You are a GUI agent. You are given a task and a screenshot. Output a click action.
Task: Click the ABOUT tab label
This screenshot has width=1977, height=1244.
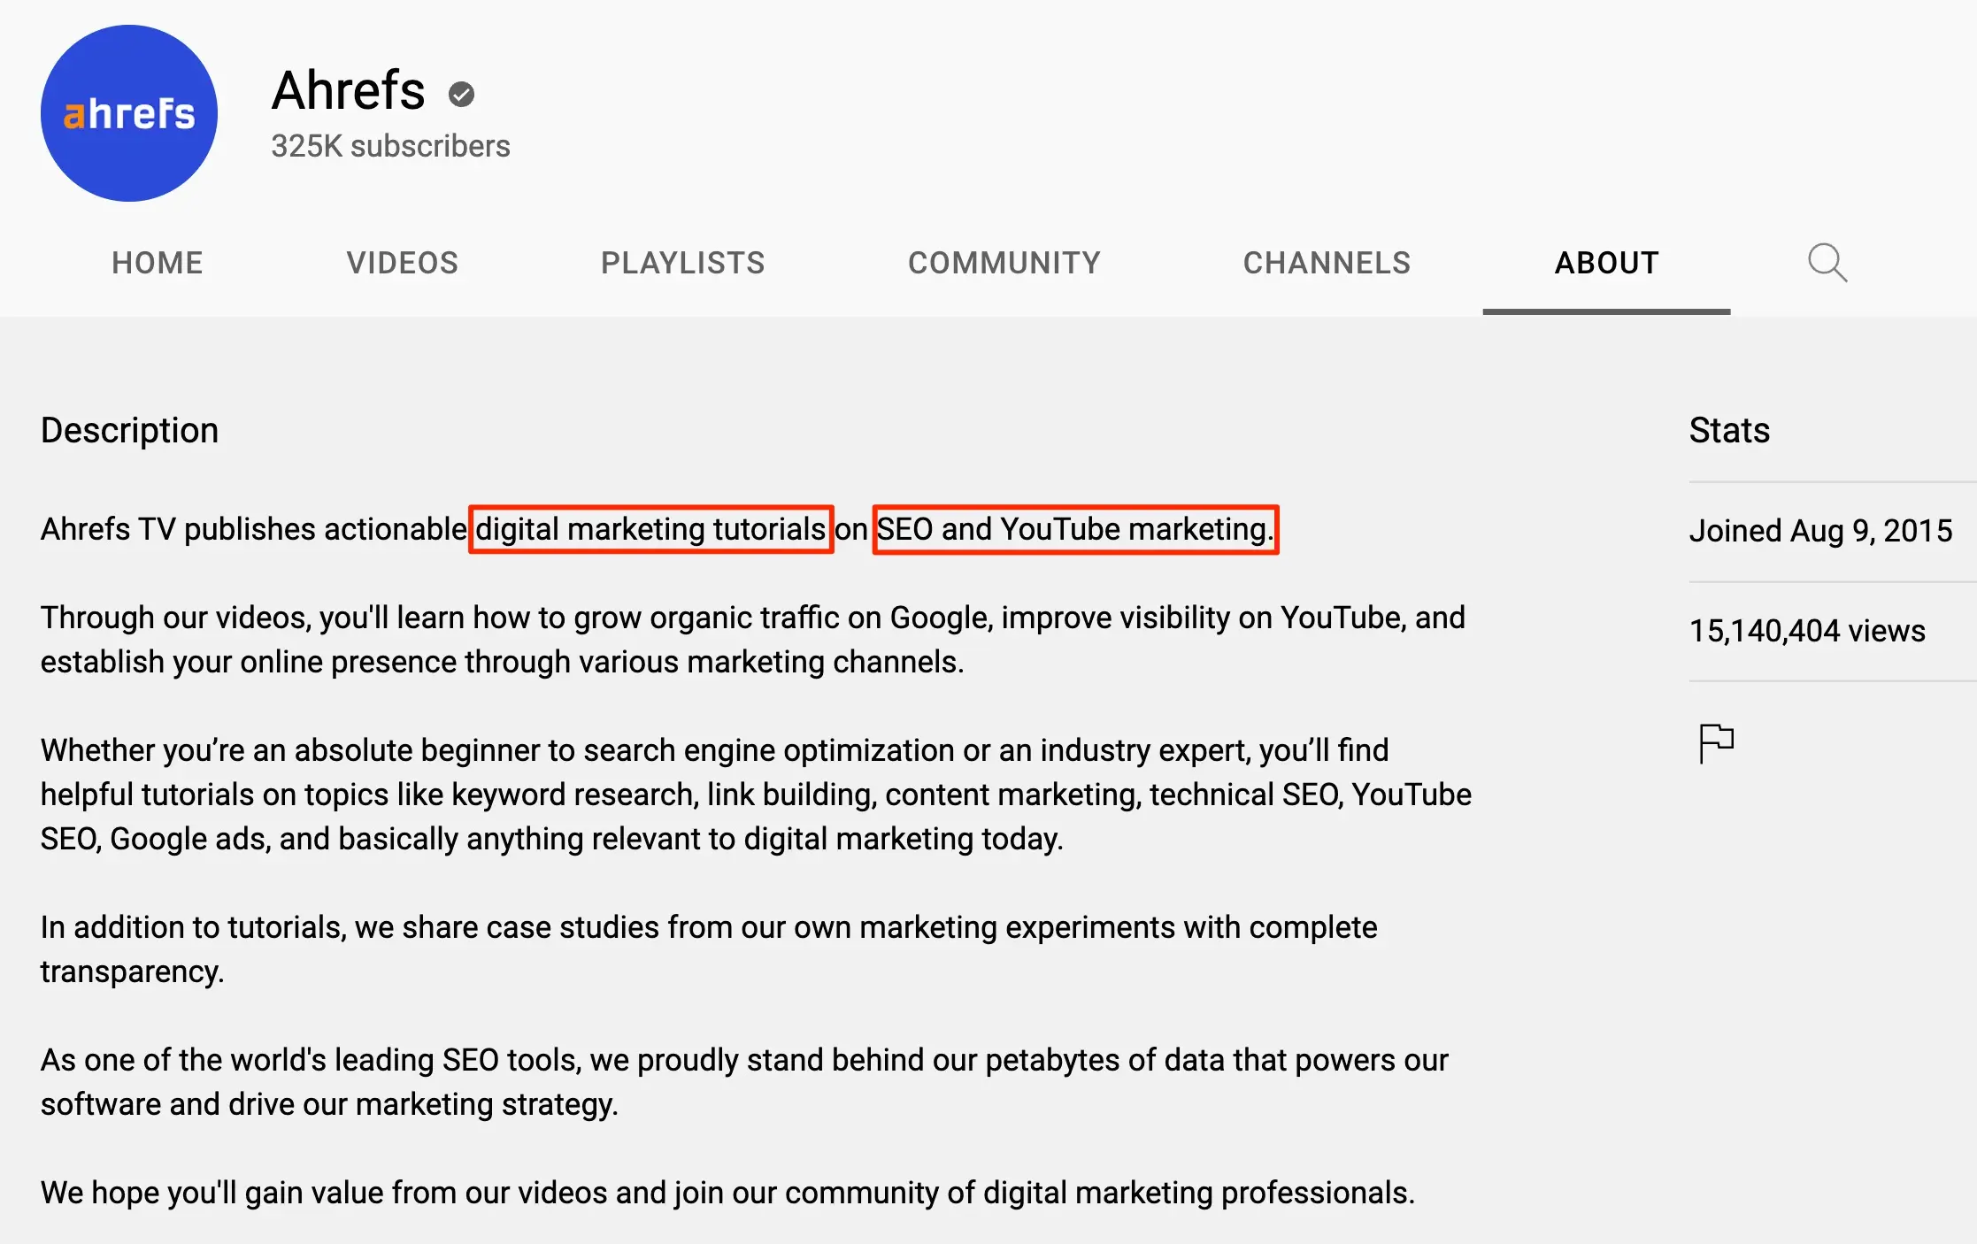click(x=1605, y=262)
